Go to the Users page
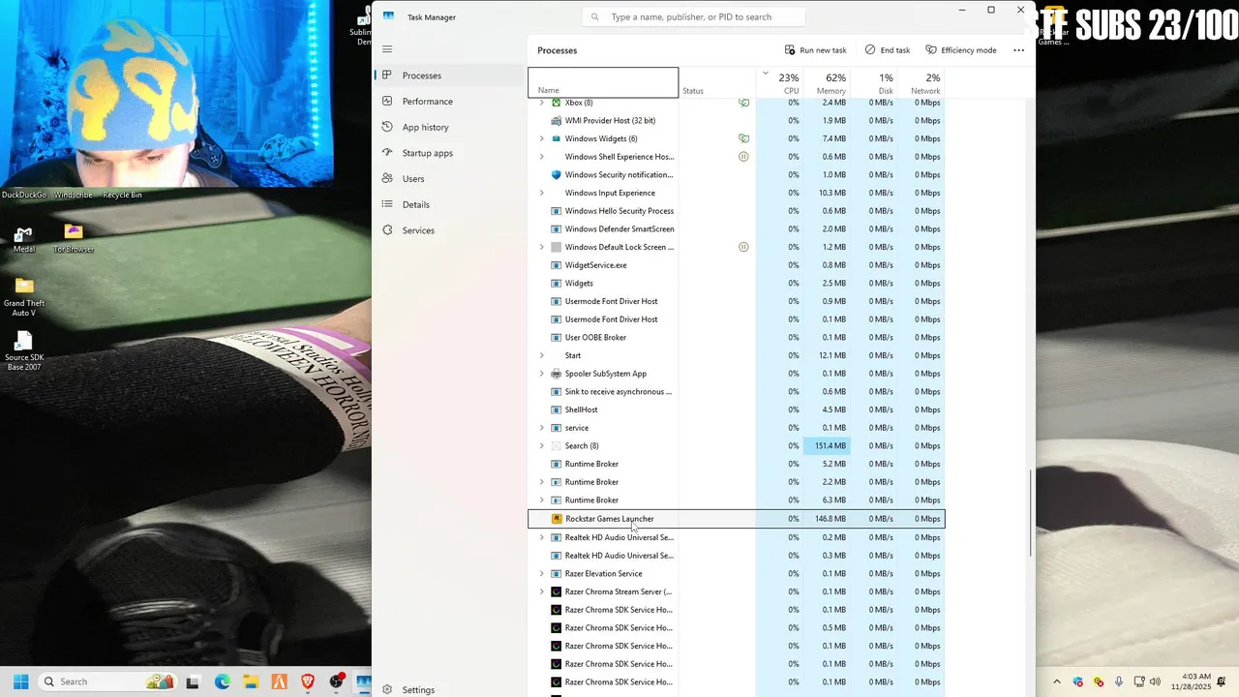This screenshot has width=1239, height=697. tap(450, 179)
